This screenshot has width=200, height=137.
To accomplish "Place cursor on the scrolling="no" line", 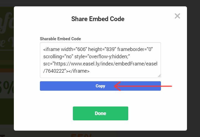I will tap(86, 56).
